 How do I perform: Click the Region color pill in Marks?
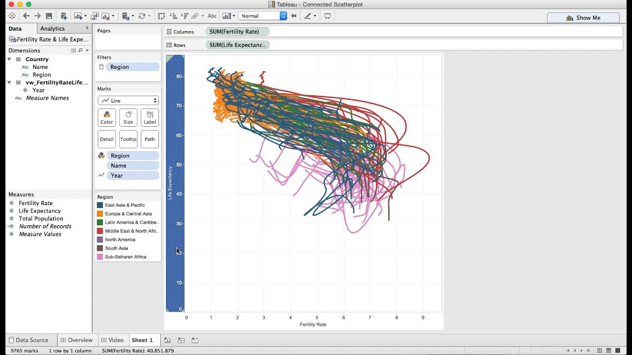point(133,156)
